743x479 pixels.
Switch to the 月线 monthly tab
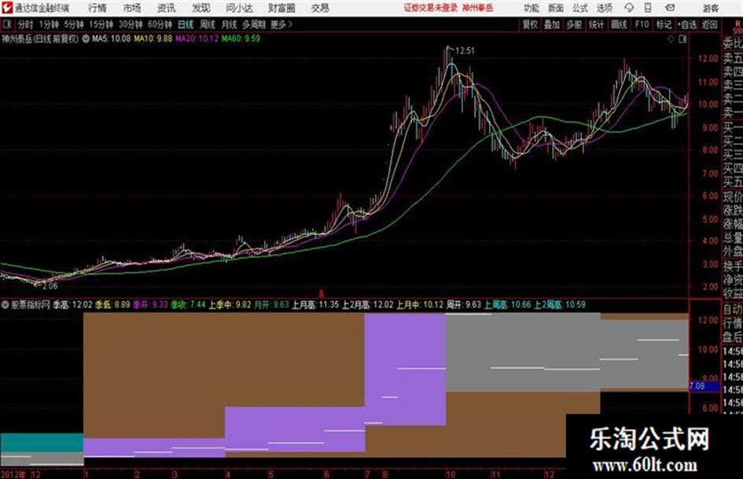[230, 24]
